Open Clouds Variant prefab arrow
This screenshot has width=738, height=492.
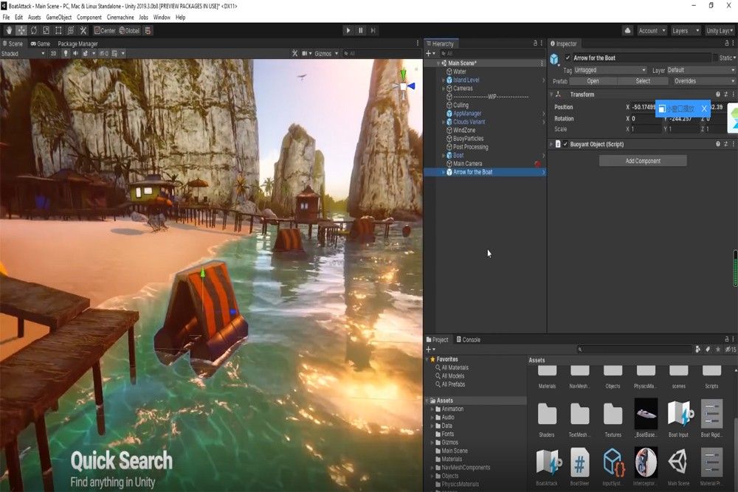coord(544,122)
